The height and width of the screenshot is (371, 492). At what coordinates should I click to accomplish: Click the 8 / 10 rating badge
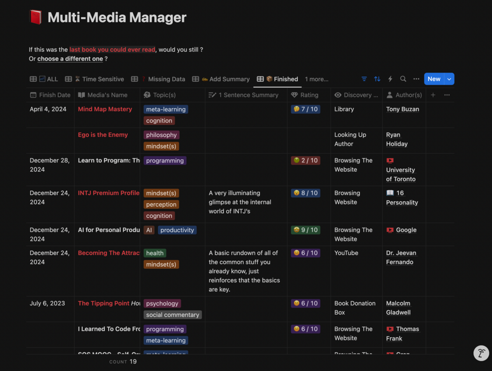(305, 193)
